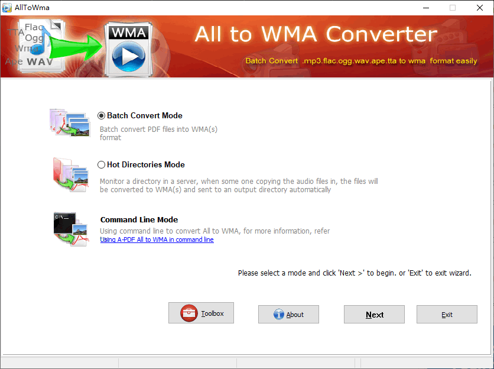Open the Toolbox button
The height and width of the screenshot is (369, 494).
pyautogui.click(x=201, y=313)
